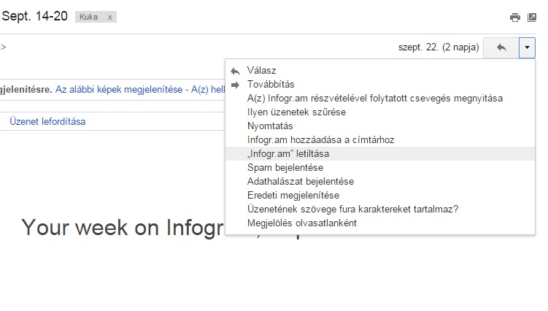Select "Infogr.am" letiltása option
The image size is (548, 311).
380,153
